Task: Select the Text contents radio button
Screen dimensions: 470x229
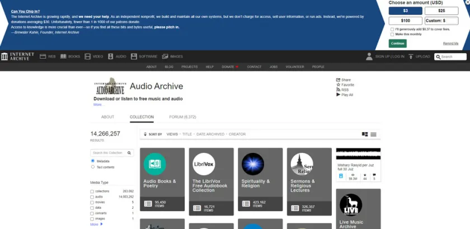Action: (x=92, y=167)
